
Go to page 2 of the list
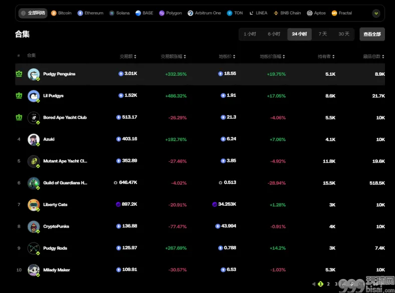328,284
